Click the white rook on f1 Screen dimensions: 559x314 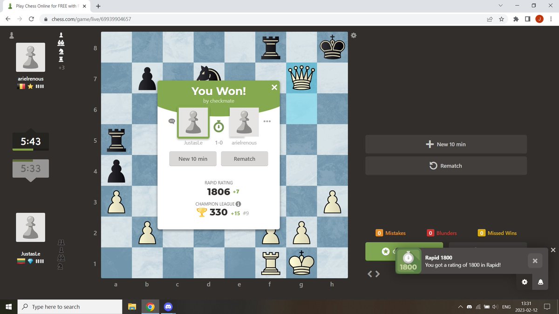pos(271,262)
